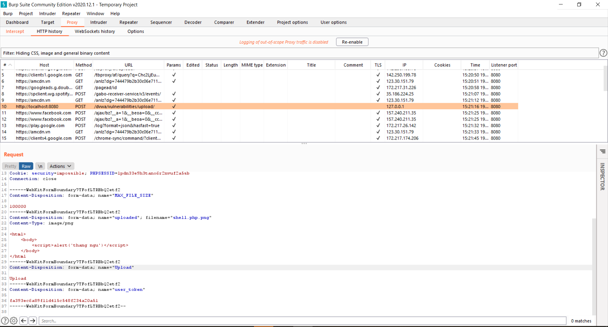Click IP cell 157.240.211.35 in row 11
The width and height of the screenshot is (608, 327).
click(401, 113)
